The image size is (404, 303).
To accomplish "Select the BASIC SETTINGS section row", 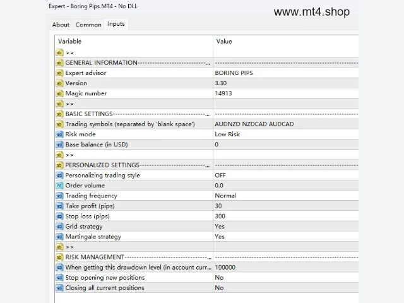I will 206,114.
